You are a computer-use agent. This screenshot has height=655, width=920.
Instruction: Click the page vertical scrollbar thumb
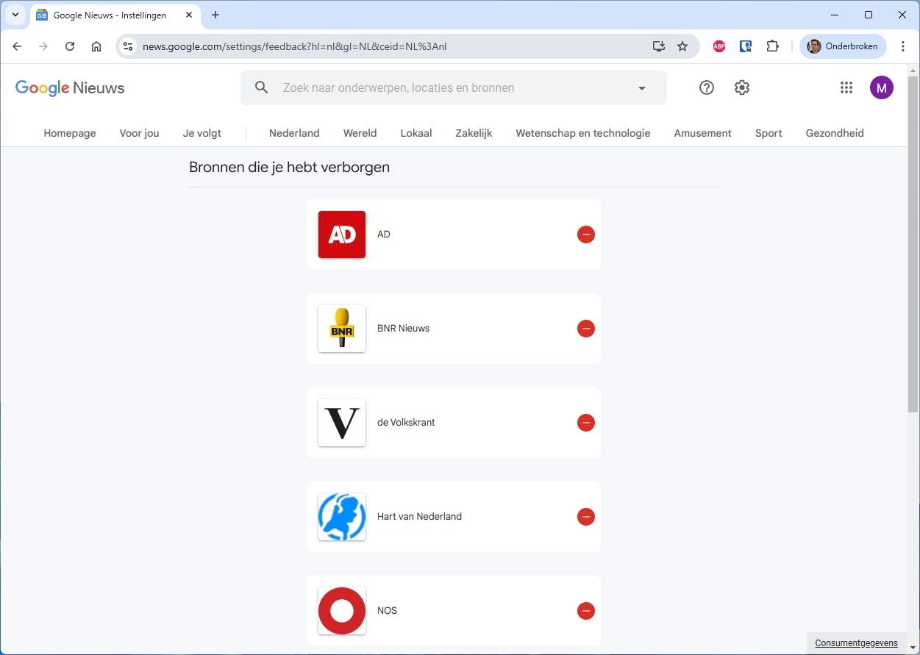point(913,243)
